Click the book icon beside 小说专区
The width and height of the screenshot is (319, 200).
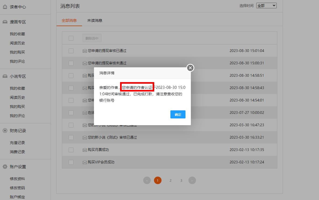point(5,76)
